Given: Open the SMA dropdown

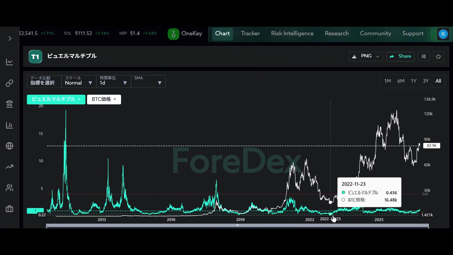Looking at the screenshot, I should [x=148, y=81].
